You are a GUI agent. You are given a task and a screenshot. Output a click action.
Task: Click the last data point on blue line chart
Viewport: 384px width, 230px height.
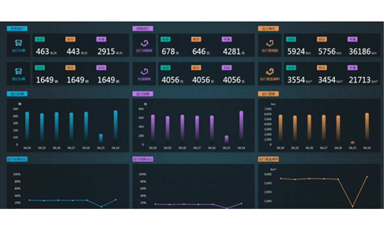[x=116, y=199]
